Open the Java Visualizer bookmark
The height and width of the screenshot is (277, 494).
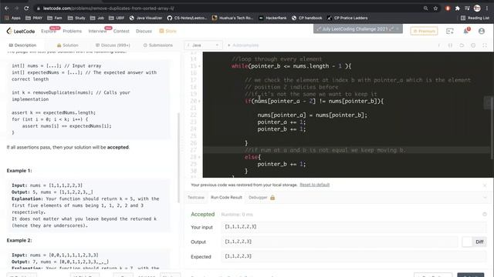(x=146, y=18)
